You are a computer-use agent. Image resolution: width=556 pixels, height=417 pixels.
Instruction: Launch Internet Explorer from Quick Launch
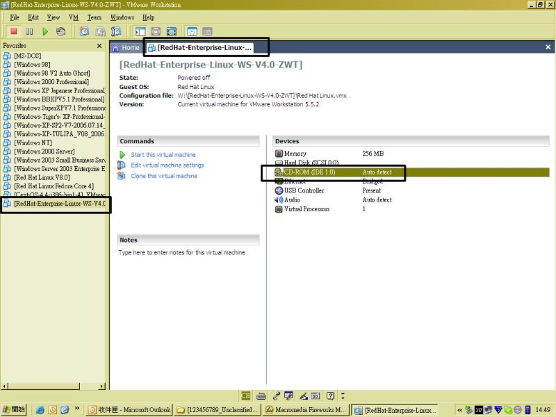tap(40, 410)
